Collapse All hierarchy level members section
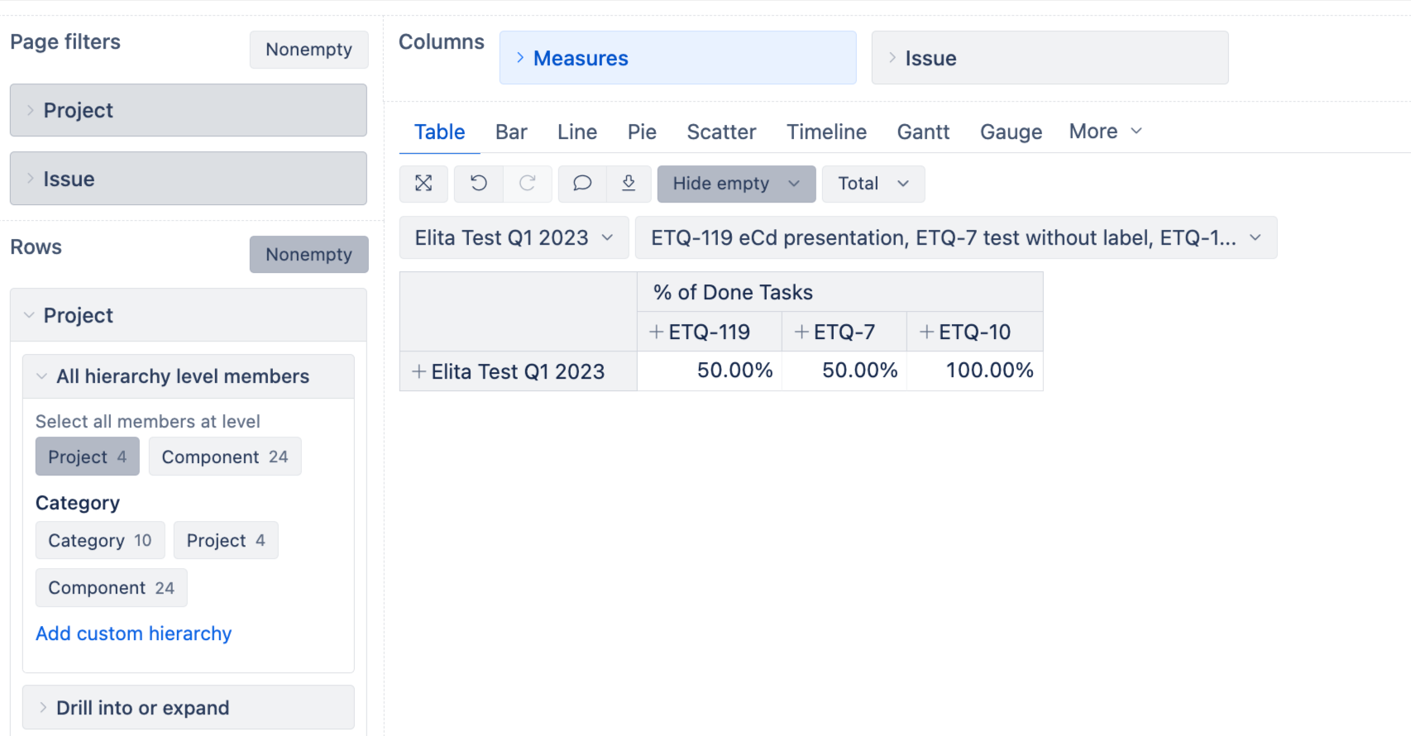1411x736 pixels. pos(188,376)
